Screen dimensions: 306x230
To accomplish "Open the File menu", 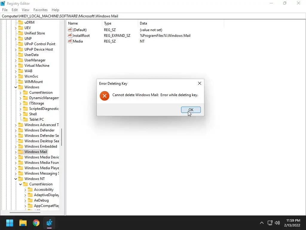I will (5, 10).
